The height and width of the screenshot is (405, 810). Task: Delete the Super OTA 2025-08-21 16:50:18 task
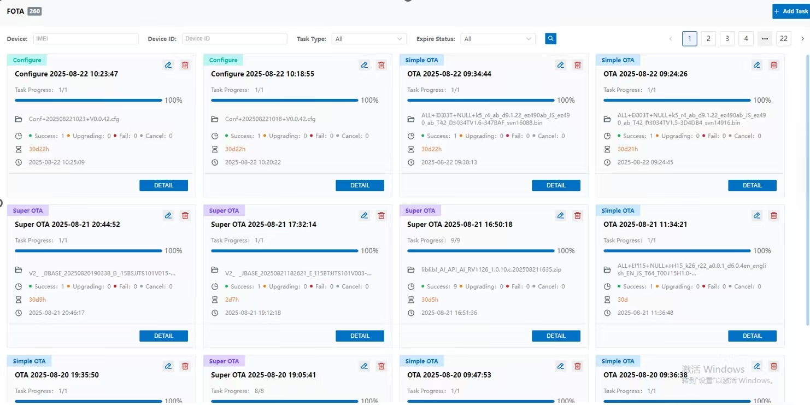point(578,215)
